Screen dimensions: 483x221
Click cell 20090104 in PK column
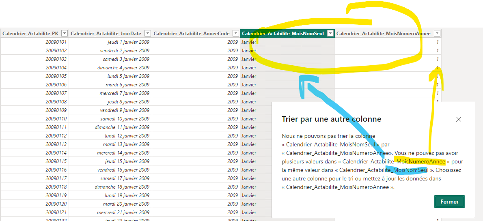point(35,67)
